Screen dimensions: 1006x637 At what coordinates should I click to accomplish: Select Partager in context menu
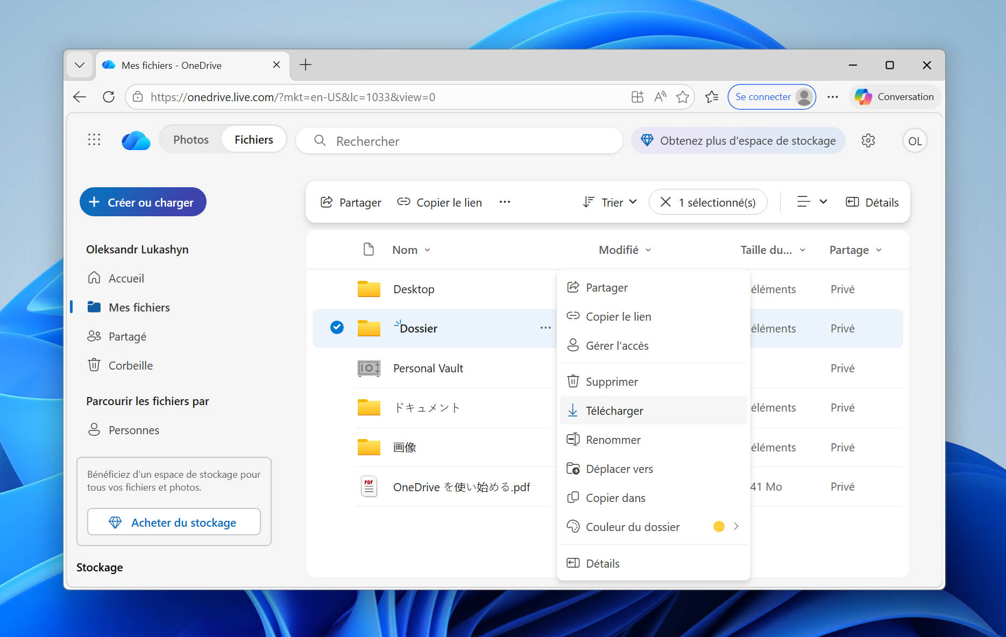(653, 287)
